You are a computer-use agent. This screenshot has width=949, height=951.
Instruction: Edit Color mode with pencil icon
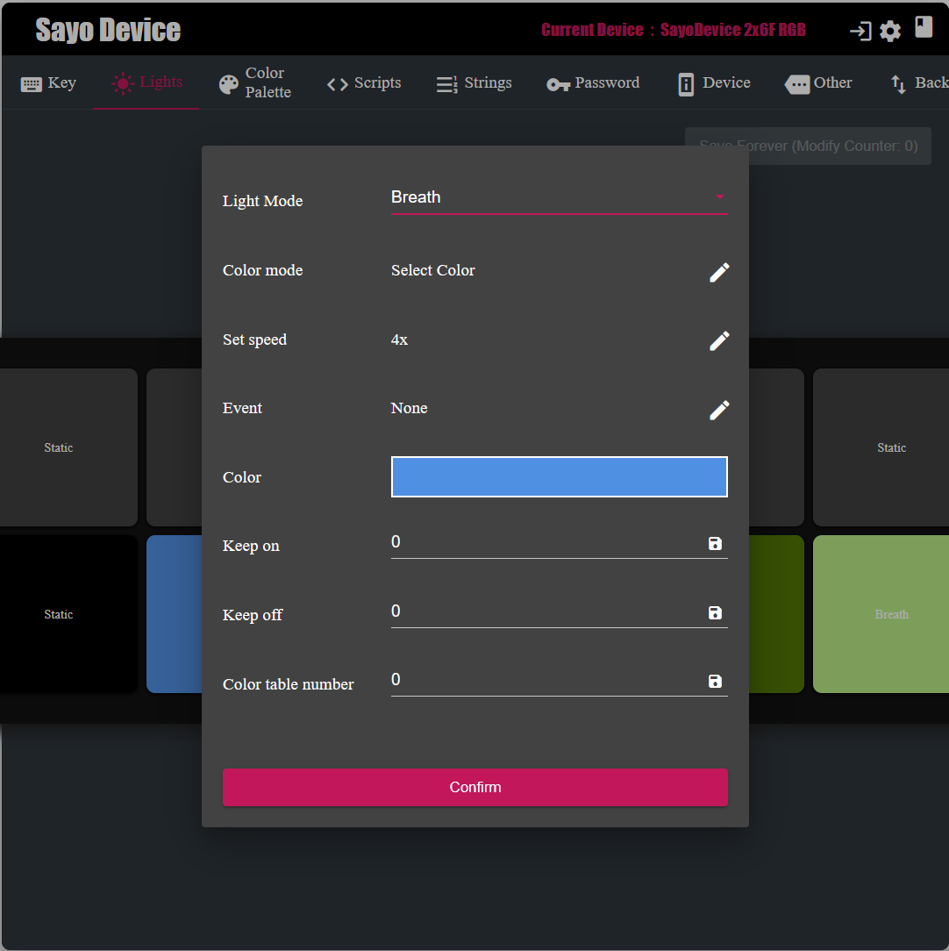pos(719,272)
